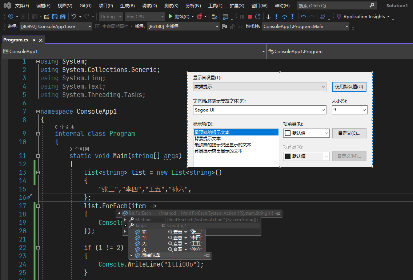The width and height of the screenshot is (413, 280).
Task: Click the magnifier 查看 icon for item [0]
Action: click(x=170, y=232)
